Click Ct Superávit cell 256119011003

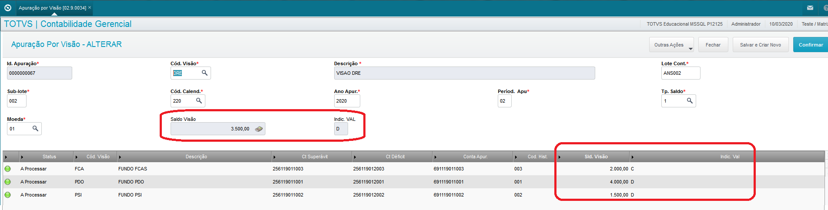[x=288, y=169]
